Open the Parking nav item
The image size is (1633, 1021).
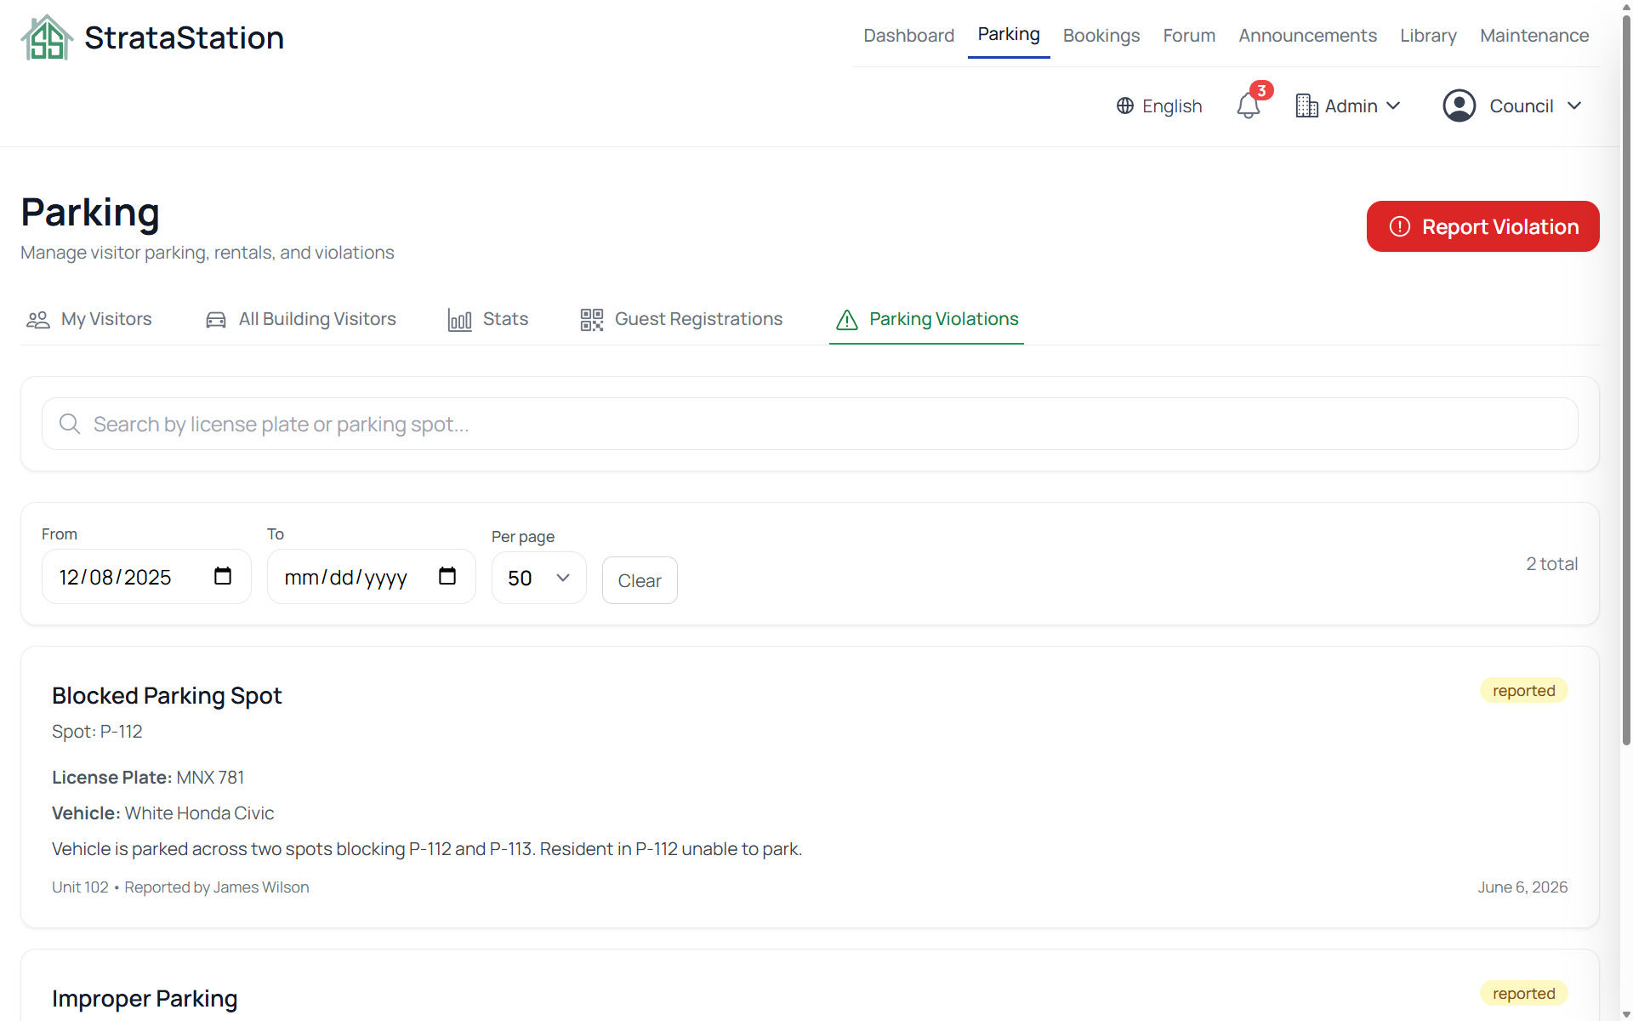[x=1009, y=34]
